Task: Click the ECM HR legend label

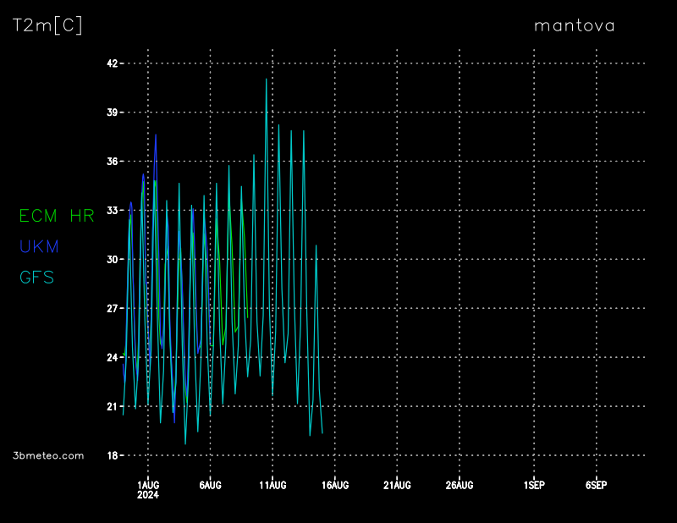Action: pos(56,216)
